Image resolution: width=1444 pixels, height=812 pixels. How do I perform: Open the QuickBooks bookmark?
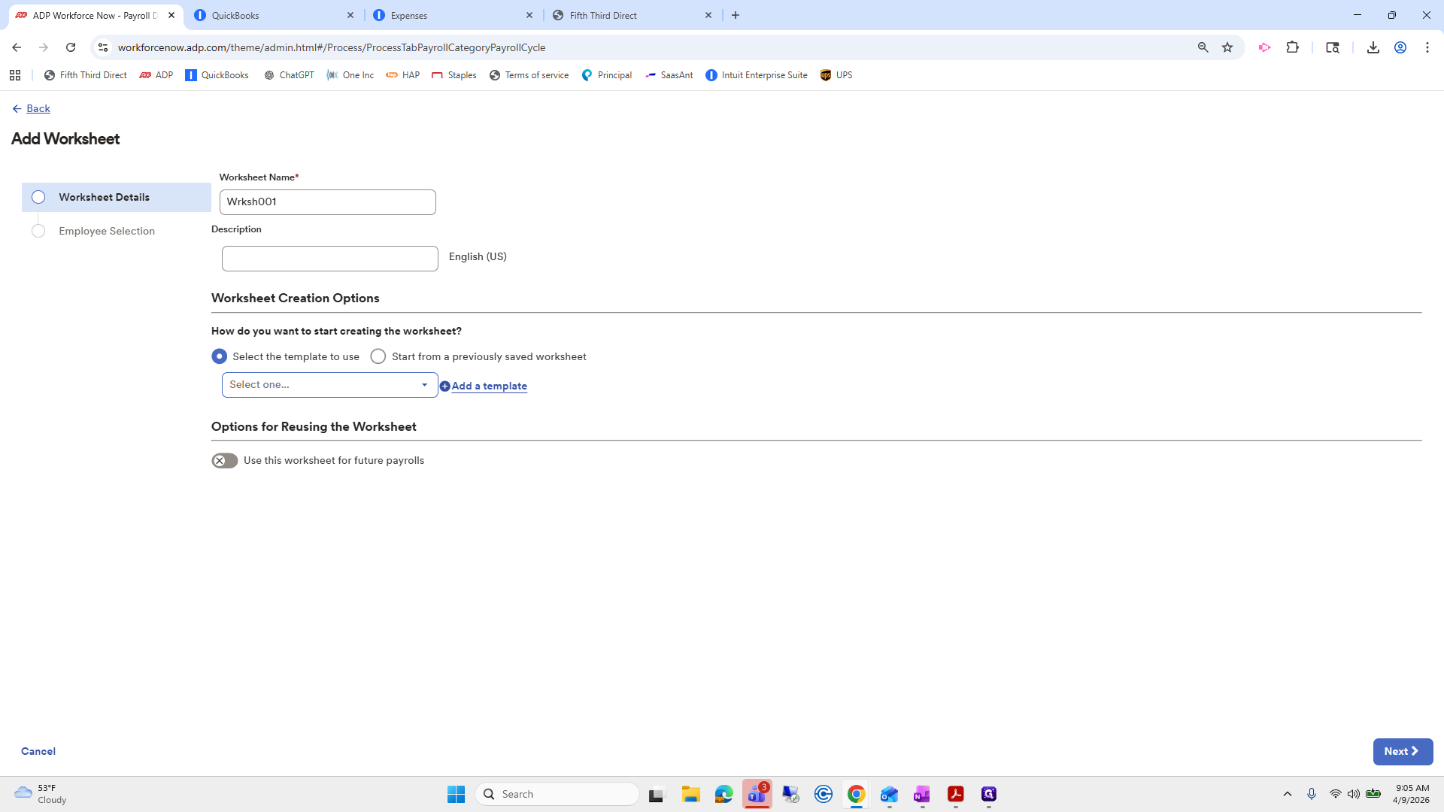[x=217, y=75]
